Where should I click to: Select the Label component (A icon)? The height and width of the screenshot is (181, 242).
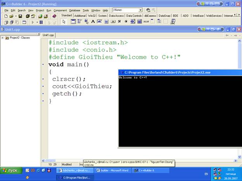pos(93,22)
